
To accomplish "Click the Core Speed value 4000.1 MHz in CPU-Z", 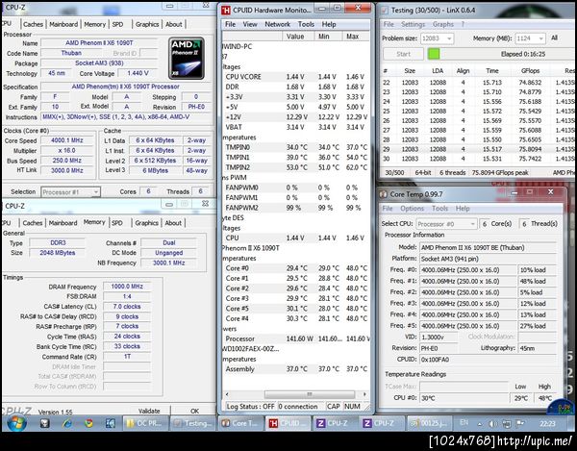I will tap(66, 140).
